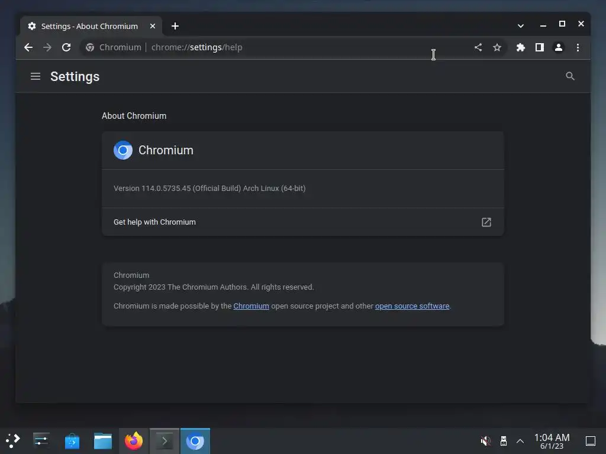The image size is (606, 454).
Task: Share this page via share icon
Action: coord(478,47)
